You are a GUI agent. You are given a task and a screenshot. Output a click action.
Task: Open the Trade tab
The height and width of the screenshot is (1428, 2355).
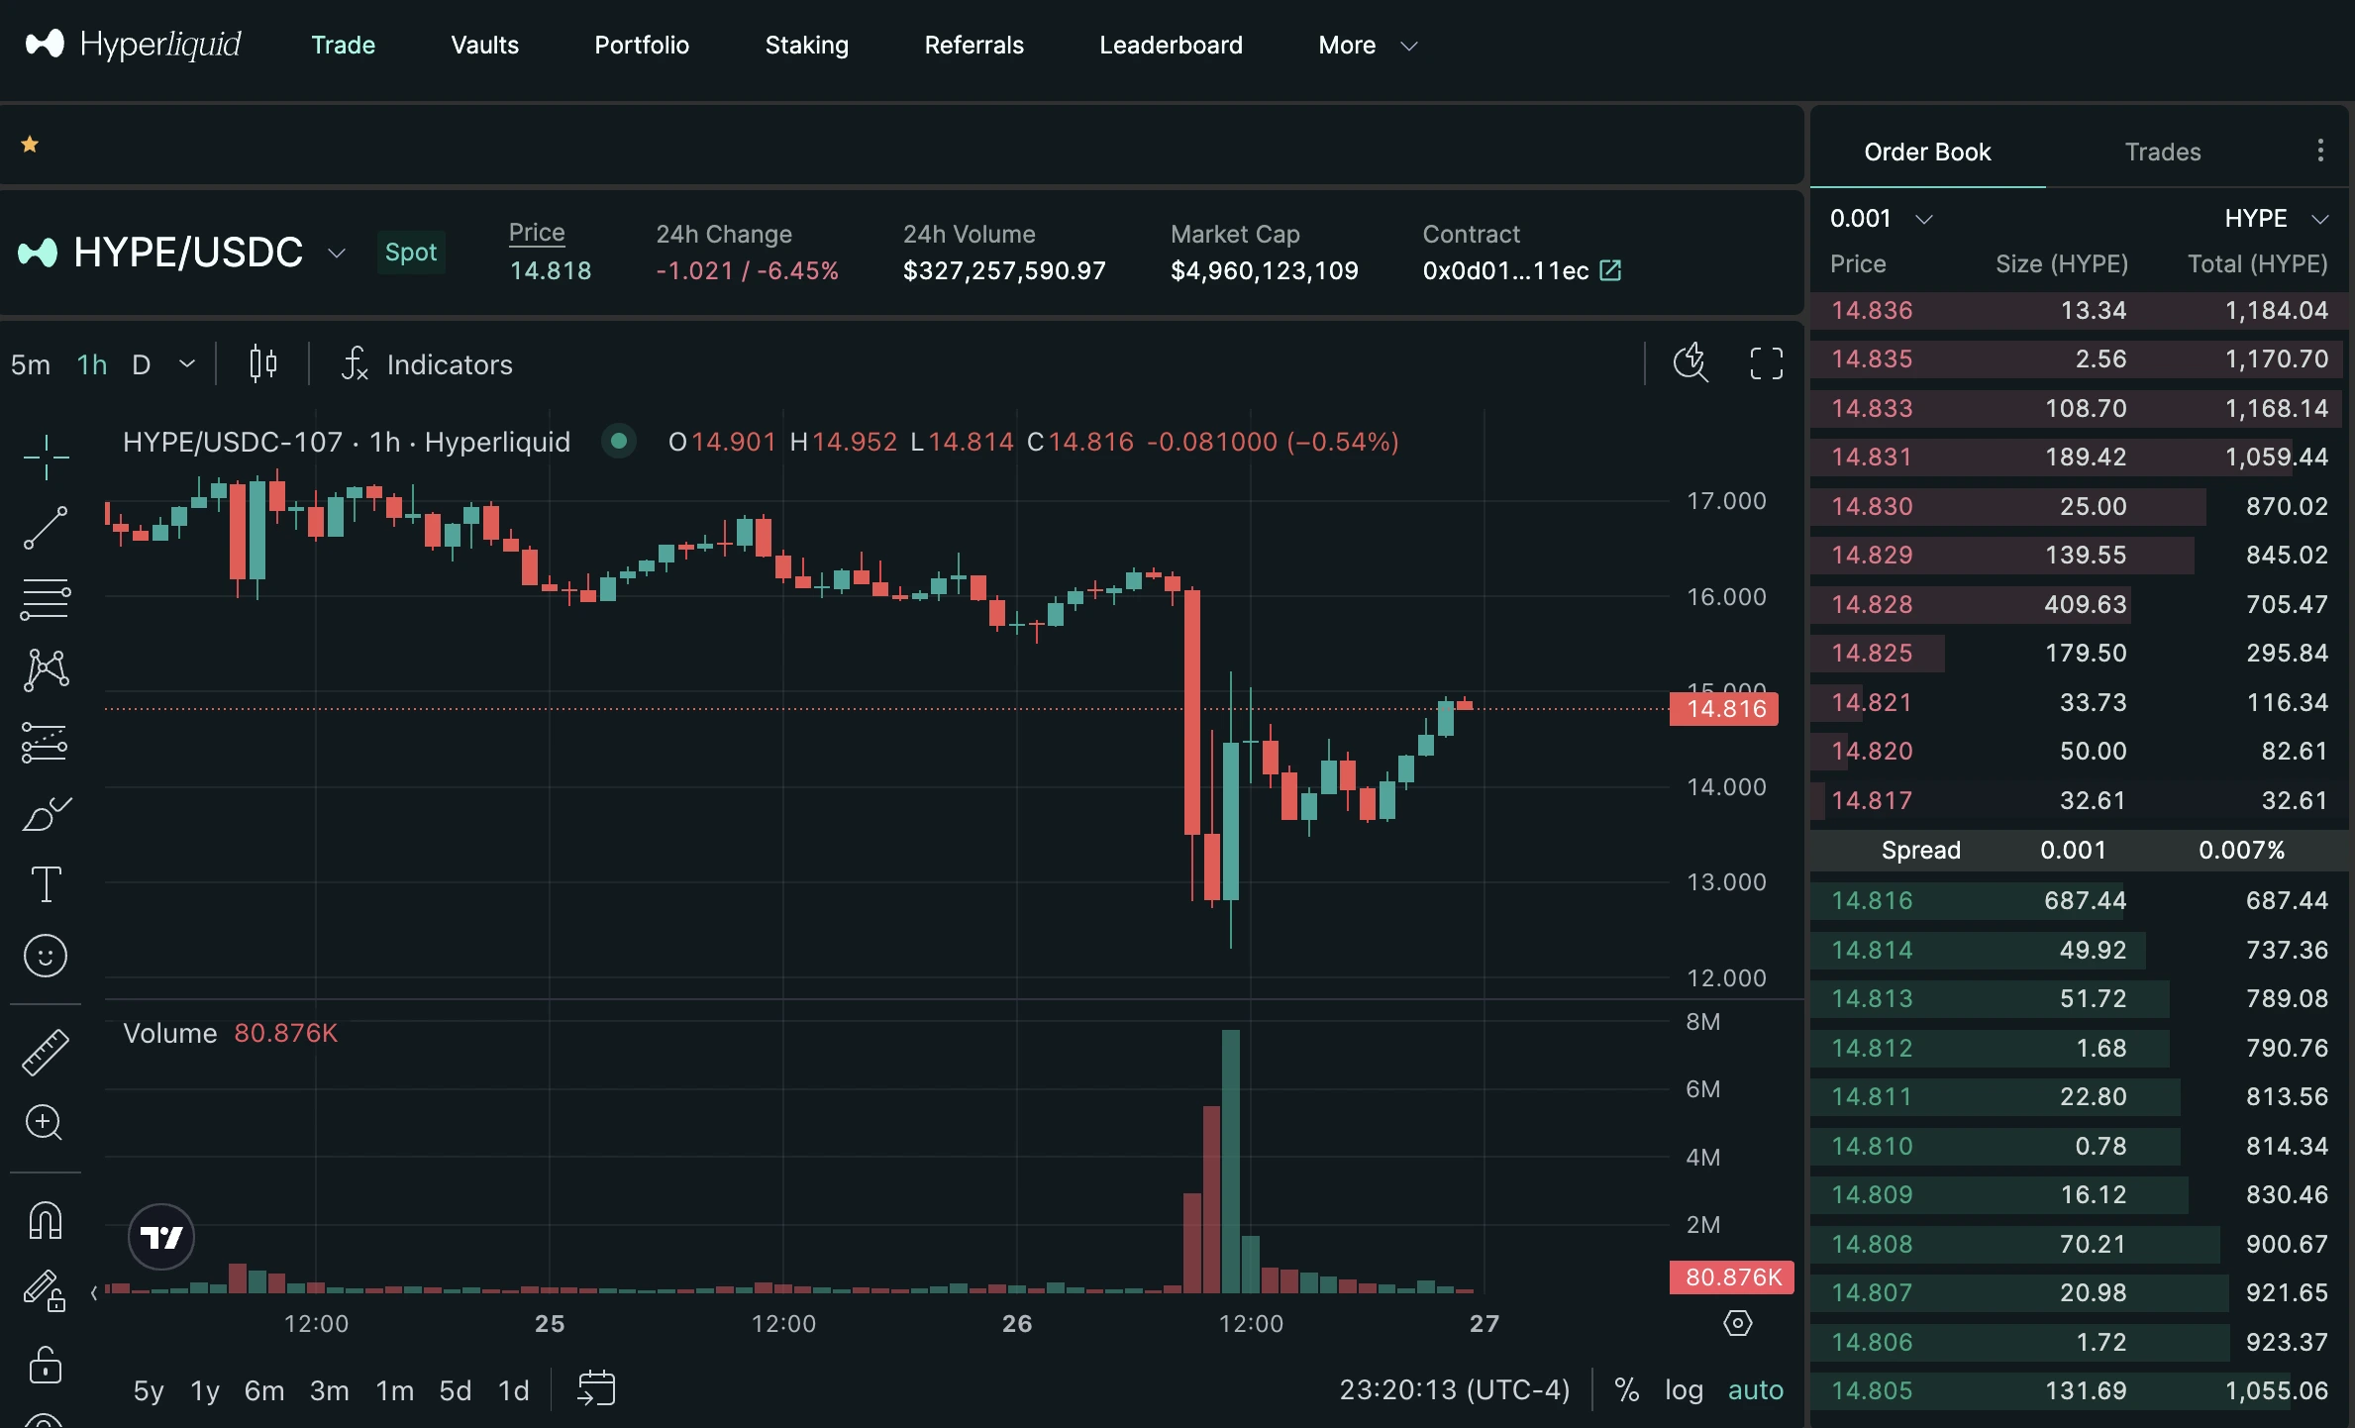[x=343, y=45]
